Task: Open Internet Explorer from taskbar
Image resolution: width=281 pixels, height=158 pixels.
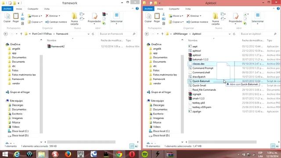Action: tap(17, 154)
